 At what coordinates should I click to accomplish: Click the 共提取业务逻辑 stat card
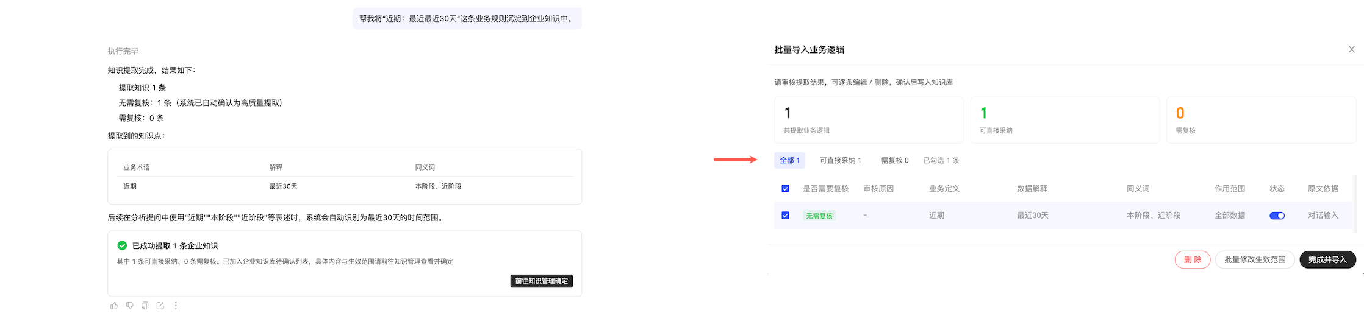(x=869, y=120)
